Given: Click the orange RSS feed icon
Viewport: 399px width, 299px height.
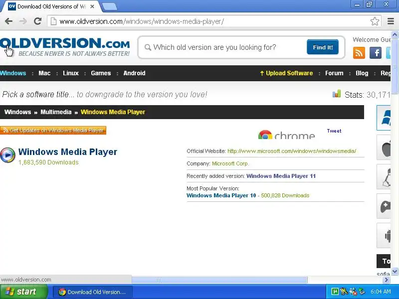Looking at the screenshot, I should click(359, 53).
